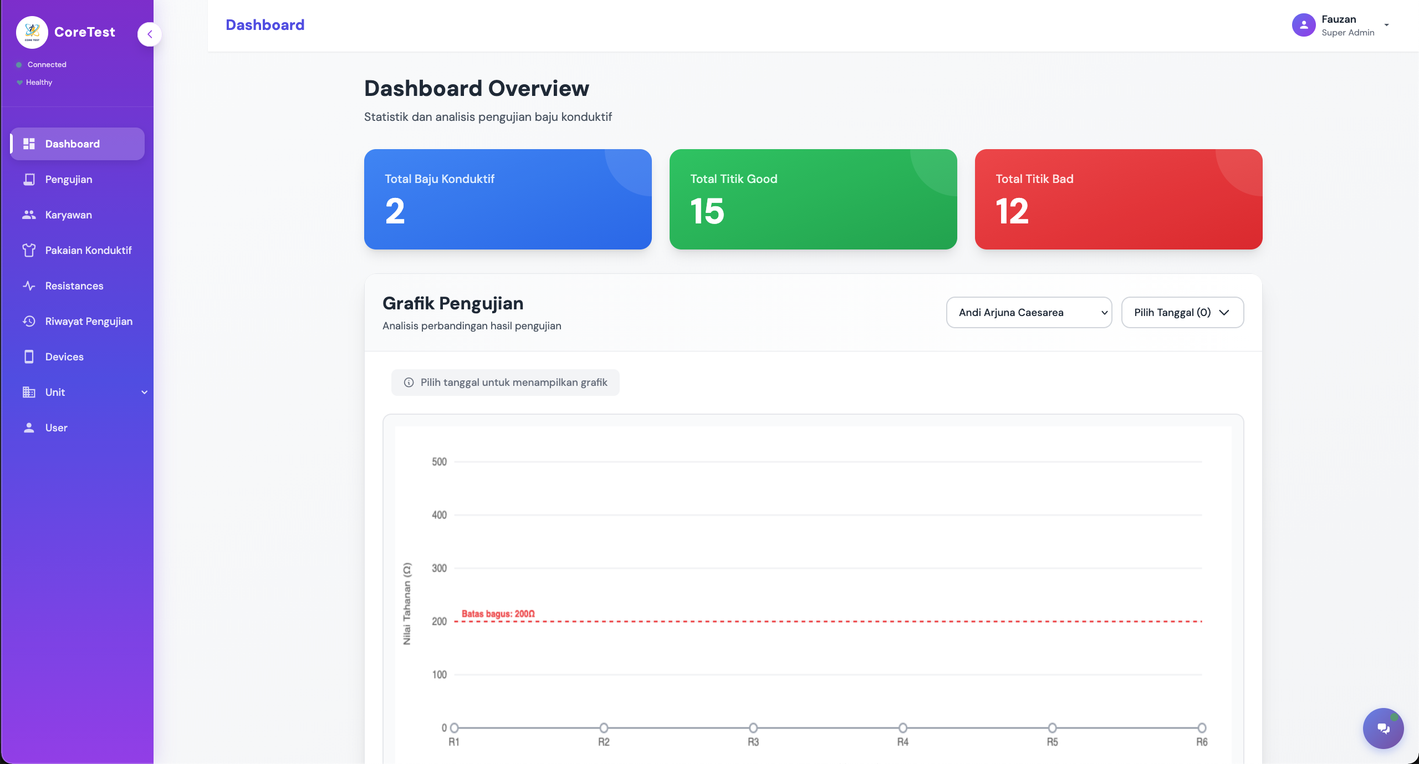The width and height of the screenshot is (1419, 764).
Task: Click the Total Titik Good card
Action: [x=813, y=200]
